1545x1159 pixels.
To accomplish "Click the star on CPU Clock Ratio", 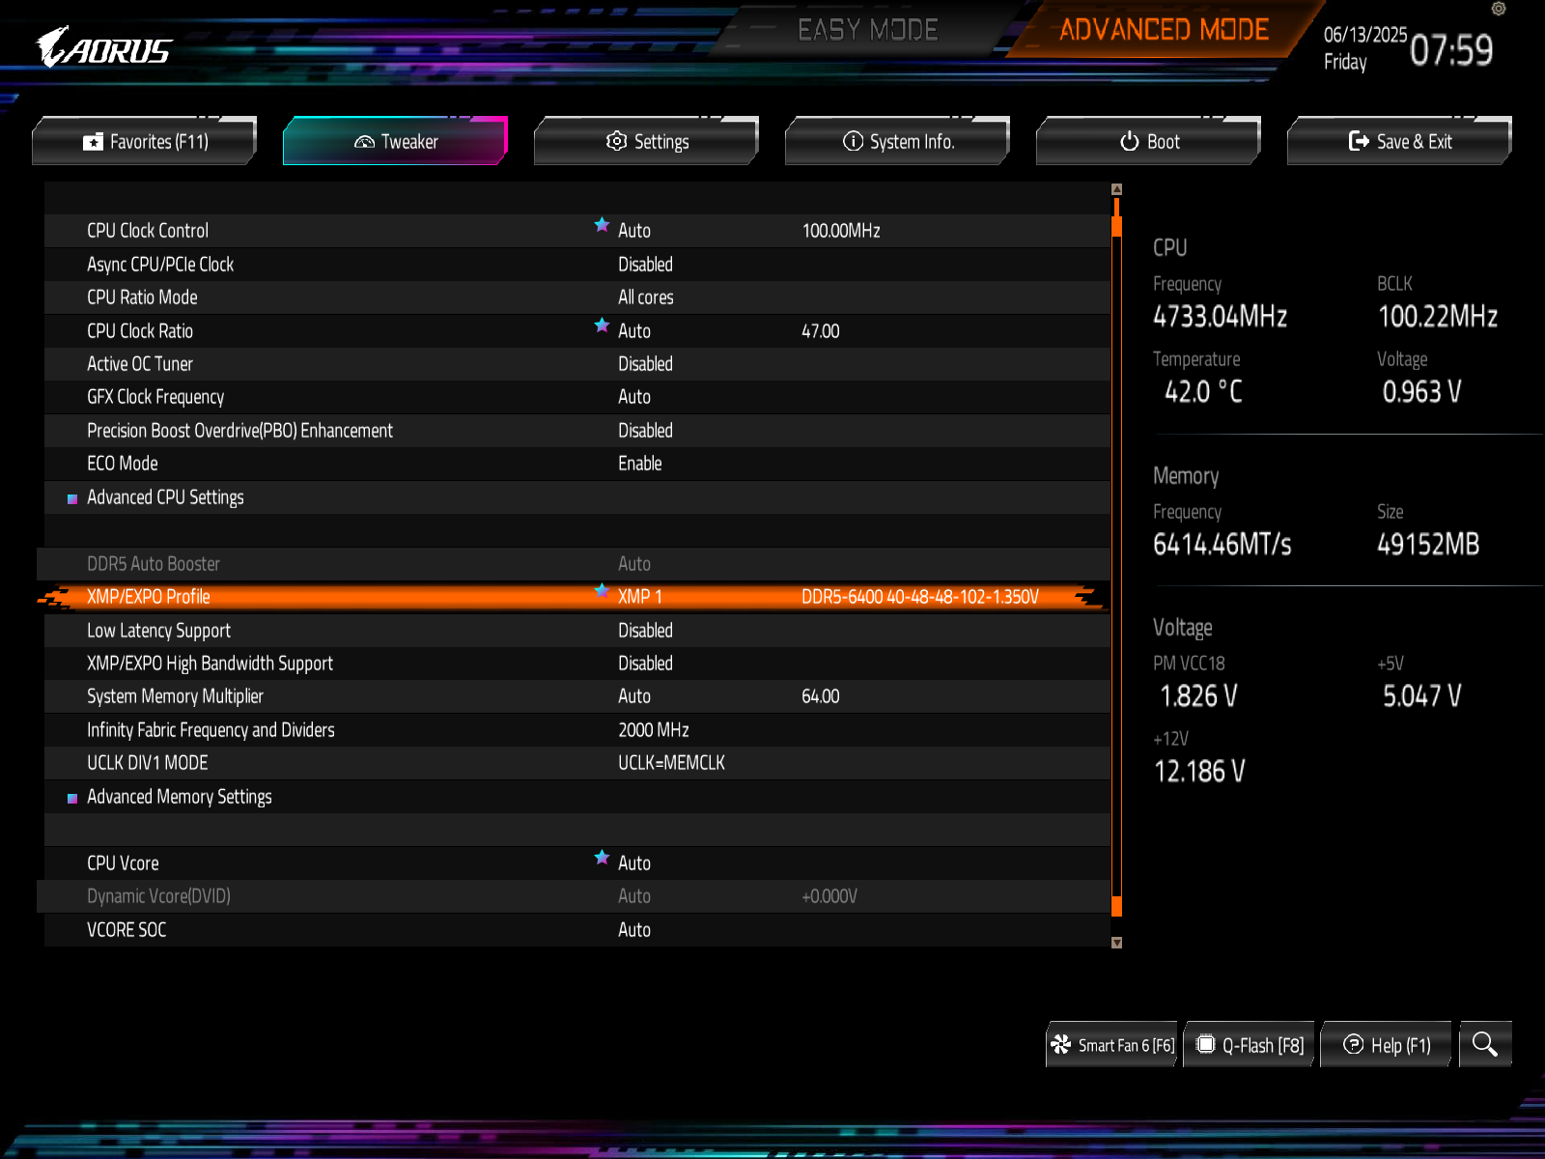I will coord(602,325).
